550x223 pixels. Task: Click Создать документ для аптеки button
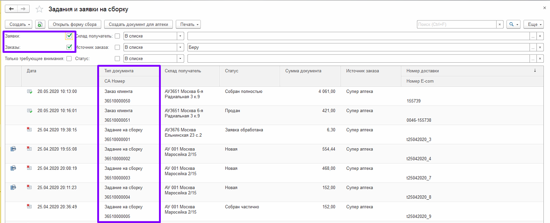pos(138,24)
